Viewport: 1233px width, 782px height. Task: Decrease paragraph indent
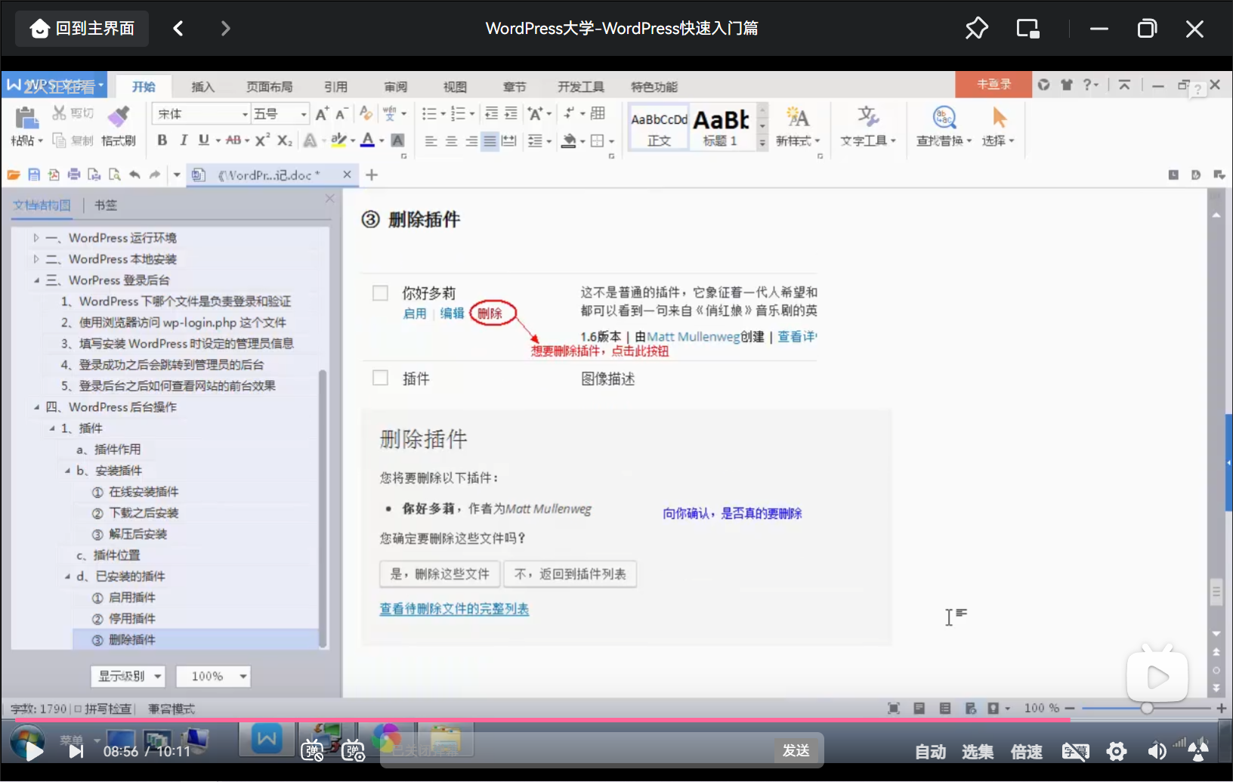point(491,114)
